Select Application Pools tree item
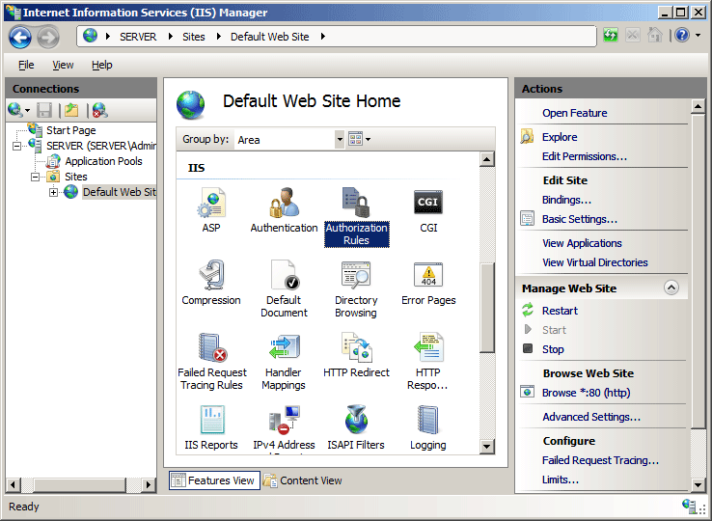The image size is (712, 521). pyautogui.click(x=103, y=161)
